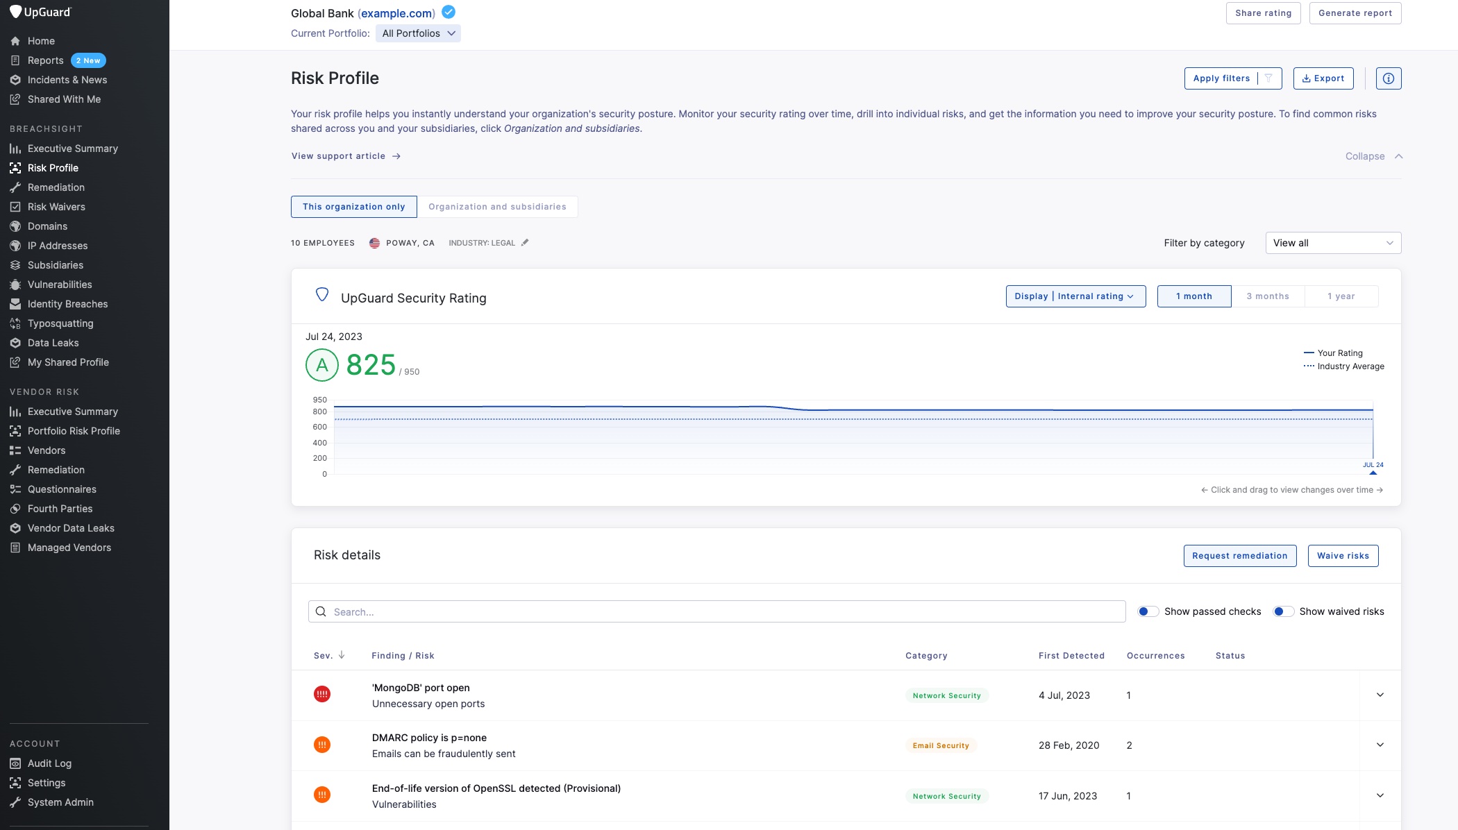The width and height of the screenshot is (1458, 830).
Task: Select the 3 months range tab
Action: pyautogui.click(x=1268, y=296)
